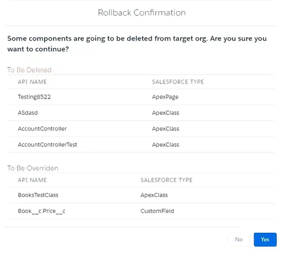Confirm rollback with the Yes button
Viewport: 285px width, 253px height.
(x=265, y=239)
